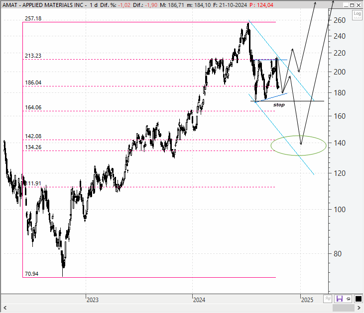Click the 186.04 Fibonacci level label
The height and width of the screenshot is (313, 364).
coord(33,82)
